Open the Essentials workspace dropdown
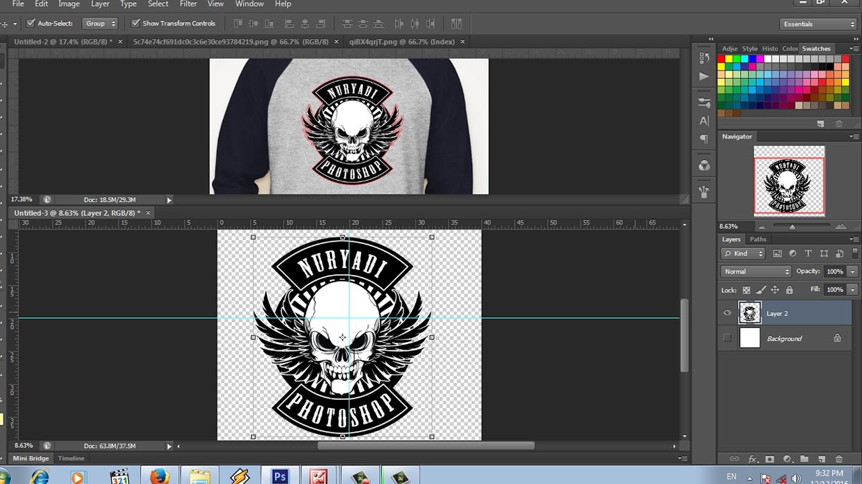This screenshot has height=484, width=862. click(819, 24)
